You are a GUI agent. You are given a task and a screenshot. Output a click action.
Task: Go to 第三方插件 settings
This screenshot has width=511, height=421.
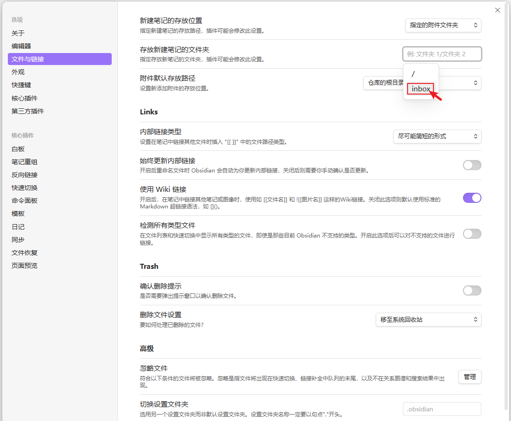28,111
